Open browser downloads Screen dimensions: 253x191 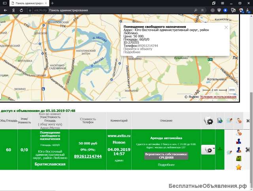[x=248, y=10]
